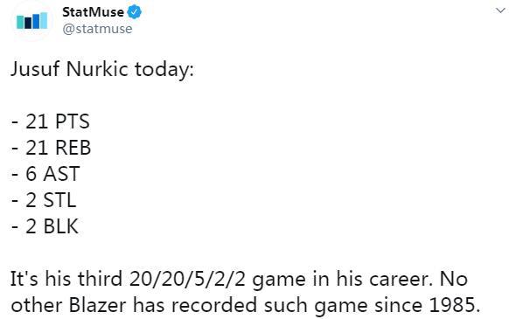Visit the @statmuse handle link
The width and height of the screenshot is (509, 319).
pos(97,29)
